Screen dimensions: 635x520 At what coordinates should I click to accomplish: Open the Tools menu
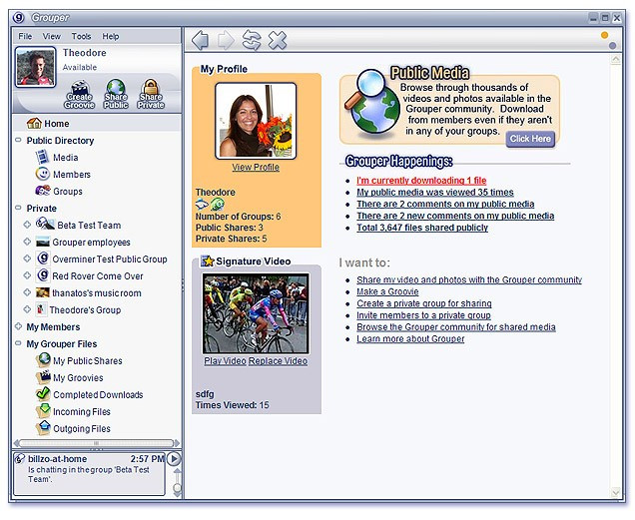(x=82, y=36)
